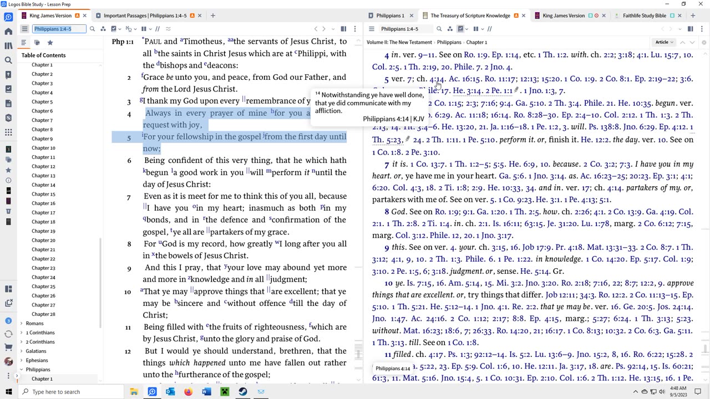Go forward with KJV panel history arrow
710x399 pixels.
(324, 29)
